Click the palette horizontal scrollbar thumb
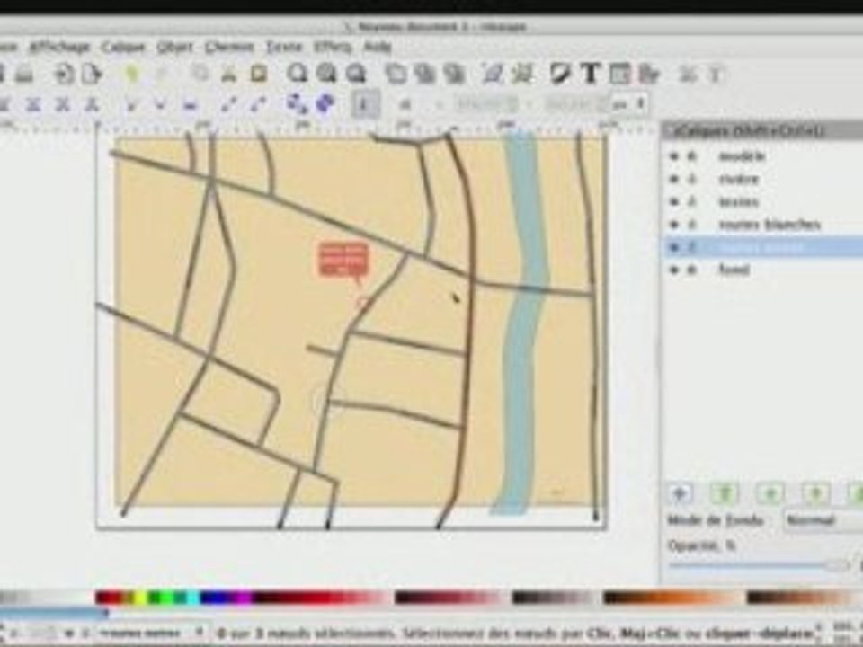 pyautogui.click(x=53, y=612)
